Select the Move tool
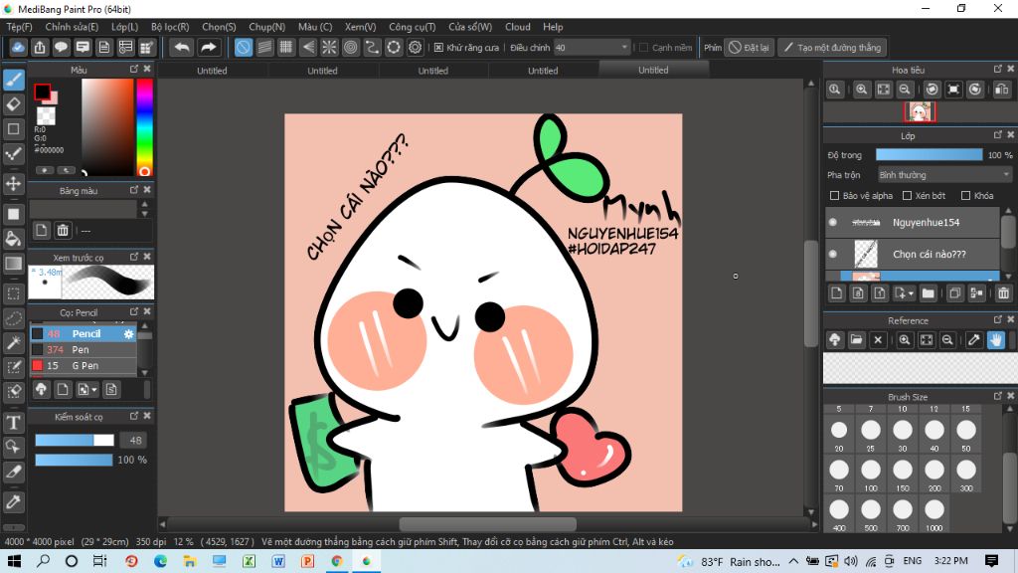The height and width of the screenshot is (573, 1018). pos(14,183)
